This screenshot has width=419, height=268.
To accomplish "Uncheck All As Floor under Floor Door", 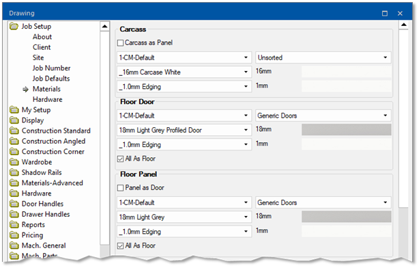I will 121,159.
